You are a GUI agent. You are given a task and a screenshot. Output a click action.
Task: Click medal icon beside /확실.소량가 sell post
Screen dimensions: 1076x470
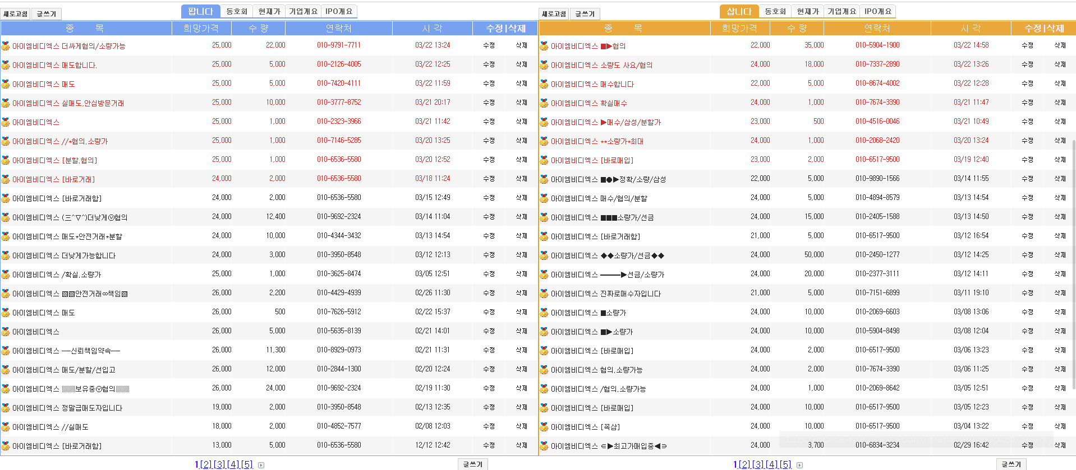[6, 274]
